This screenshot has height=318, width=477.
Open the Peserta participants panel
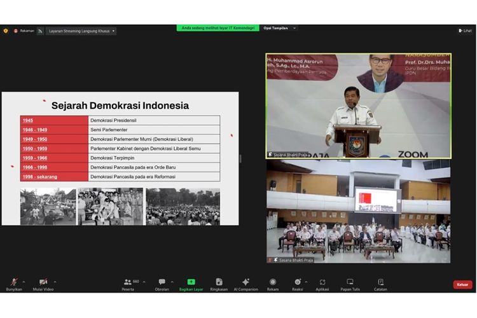coord(128,282)
